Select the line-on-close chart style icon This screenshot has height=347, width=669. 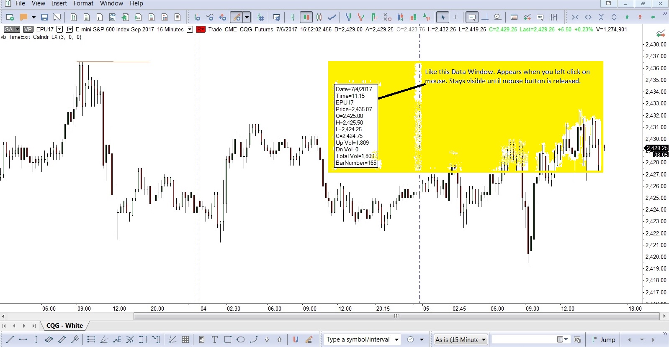[x=332, y=17]
